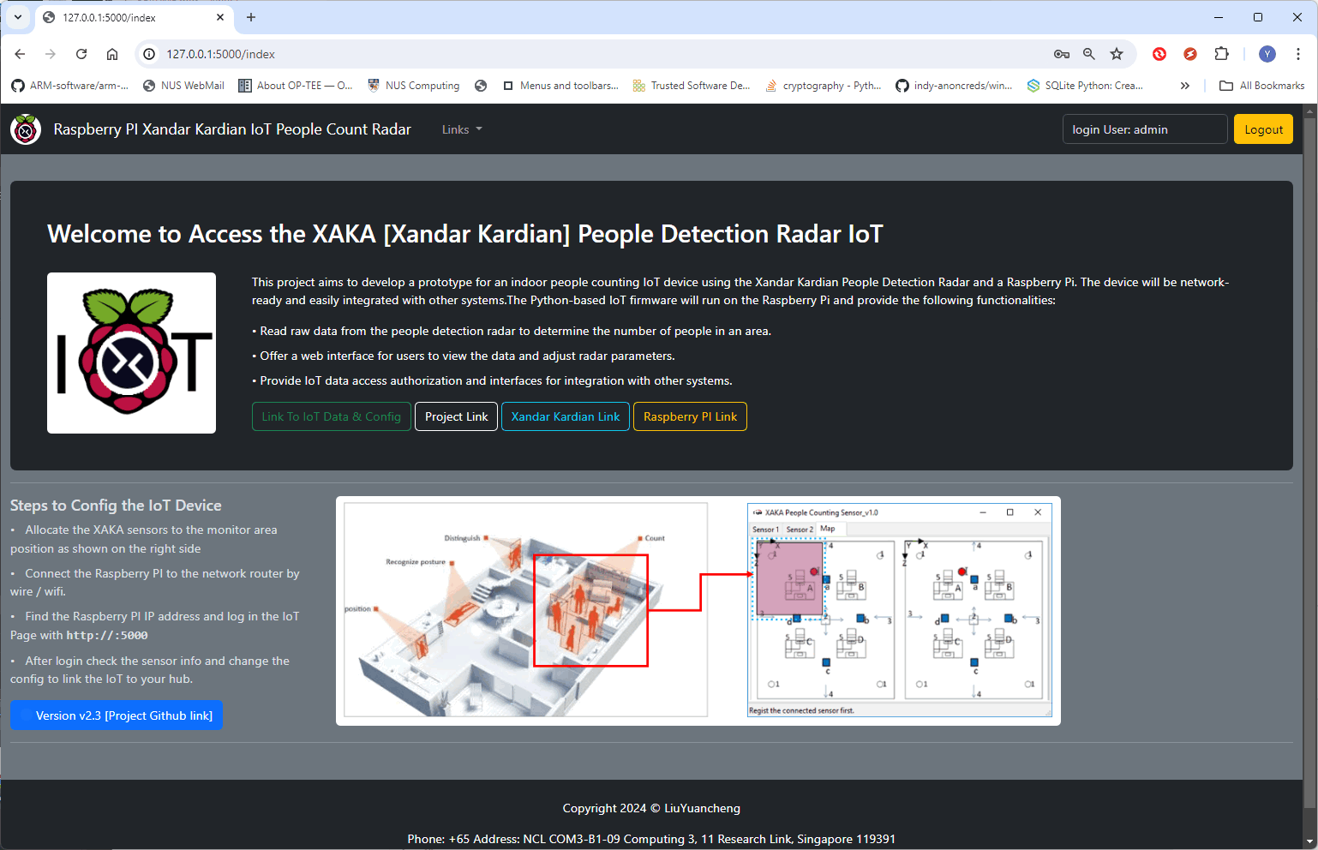Image resolution: width=1318 pixels, height=850 pixels.
Task: Open the About OP-TEE bookmark
Action: click(296, 86)
